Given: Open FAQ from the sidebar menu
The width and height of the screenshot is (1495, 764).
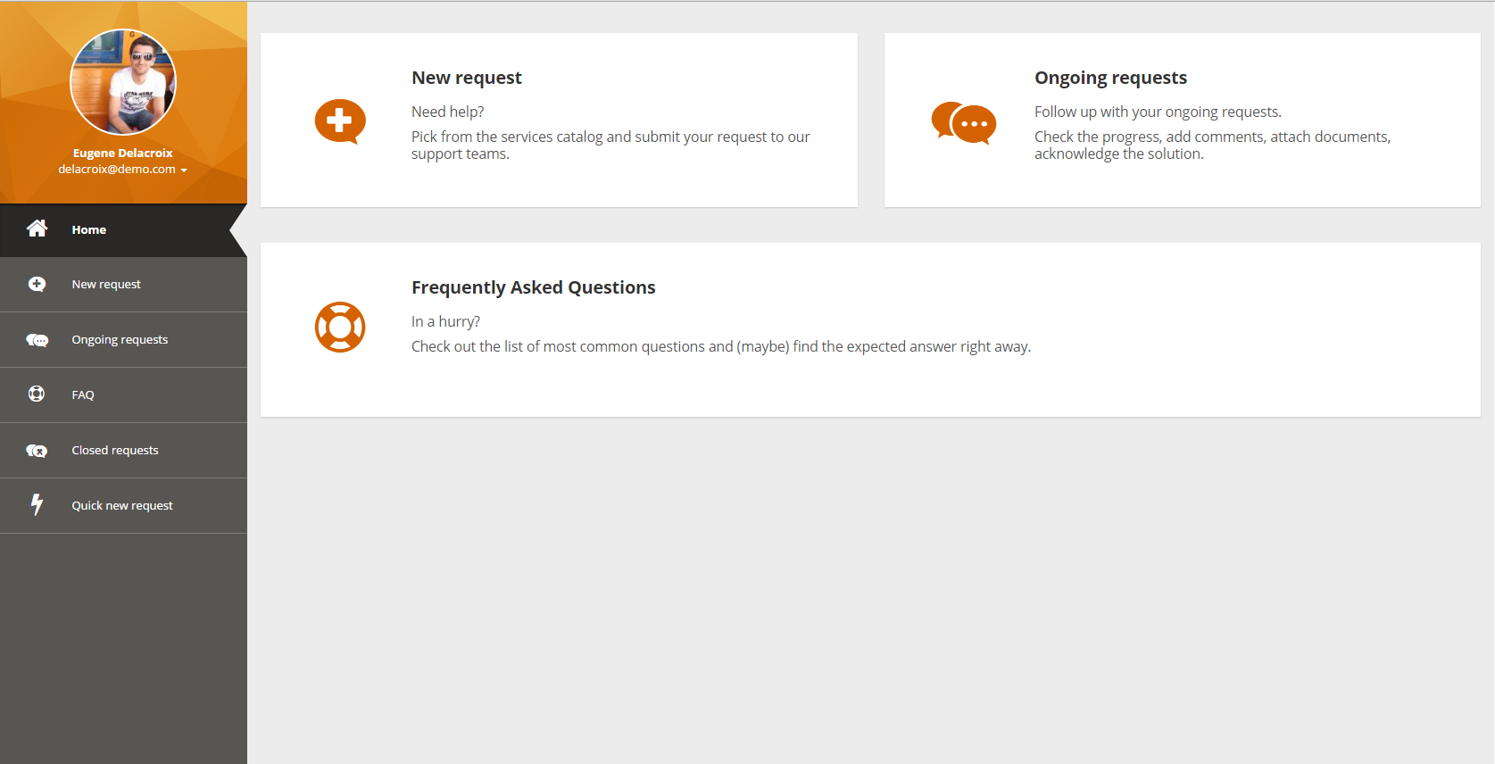Looking at the screenshot, I should coord(83,395).
